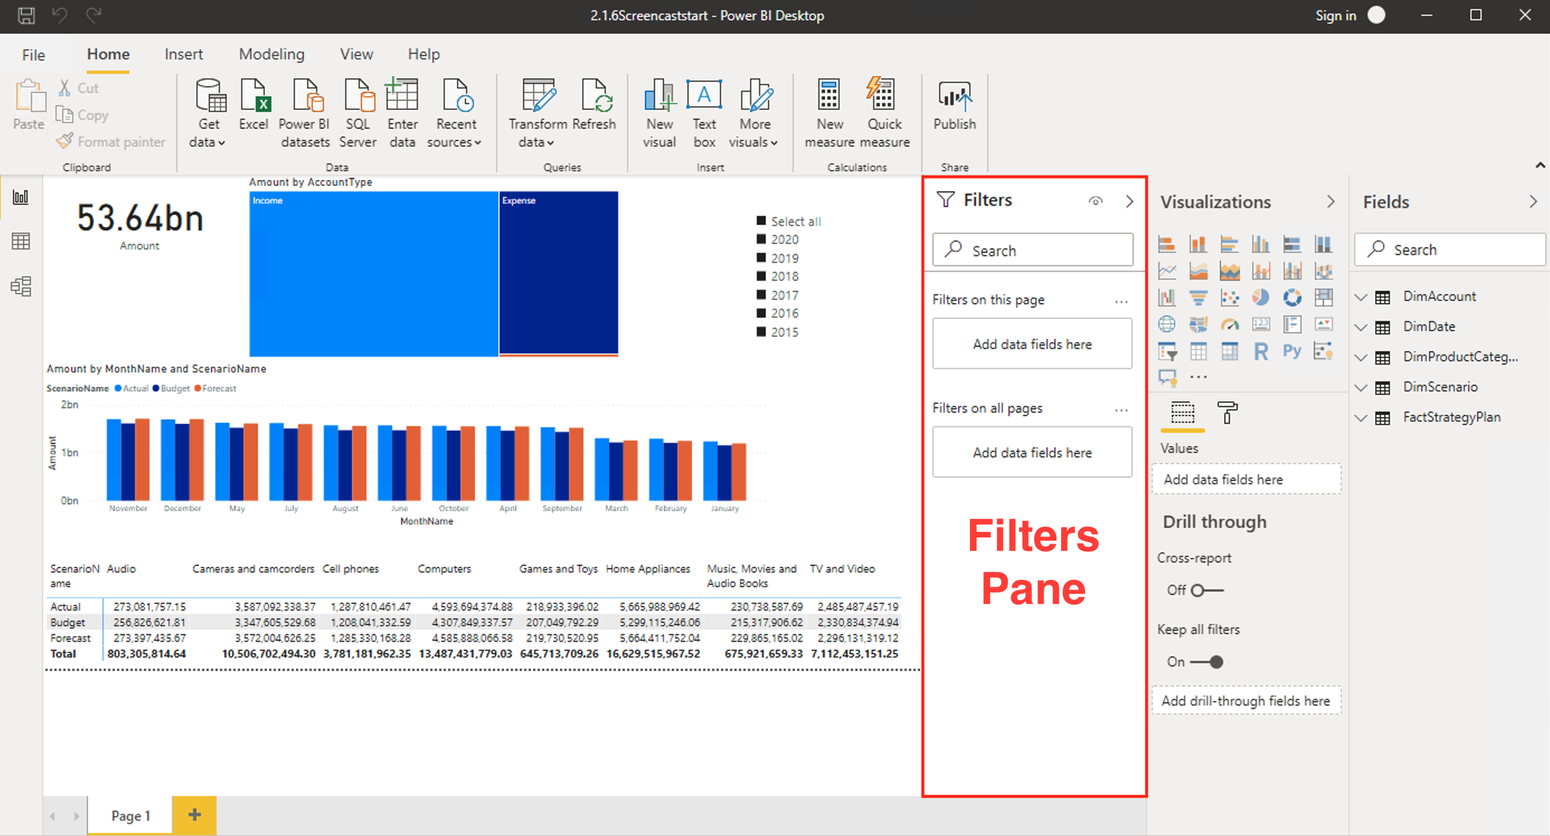
Task: Open the Report view icon in sidebar
Action: click(x=21, y=197)
